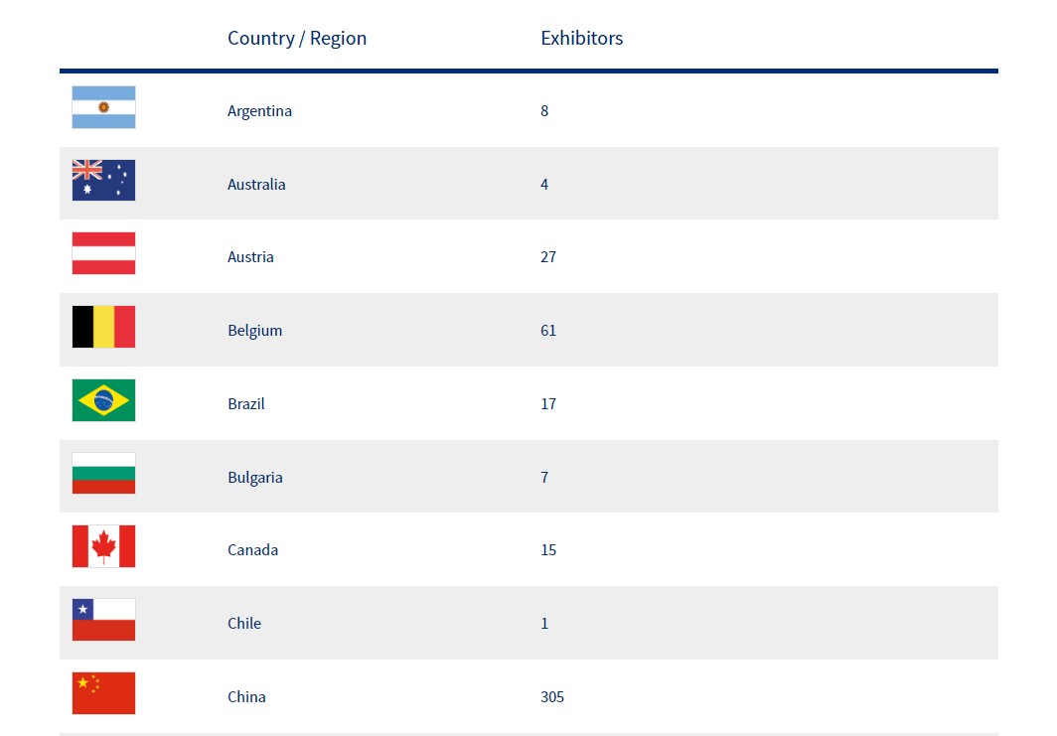1057x736 pixels.
Task: Click the Belgium flag icon
Action: click(103, 327)
